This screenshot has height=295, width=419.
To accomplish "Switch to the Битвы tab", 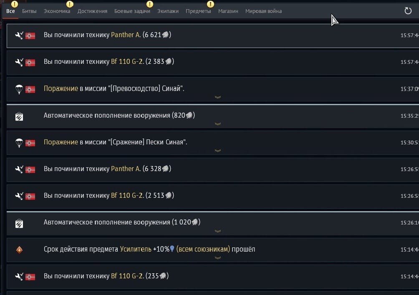I will [x=29, y=11].
